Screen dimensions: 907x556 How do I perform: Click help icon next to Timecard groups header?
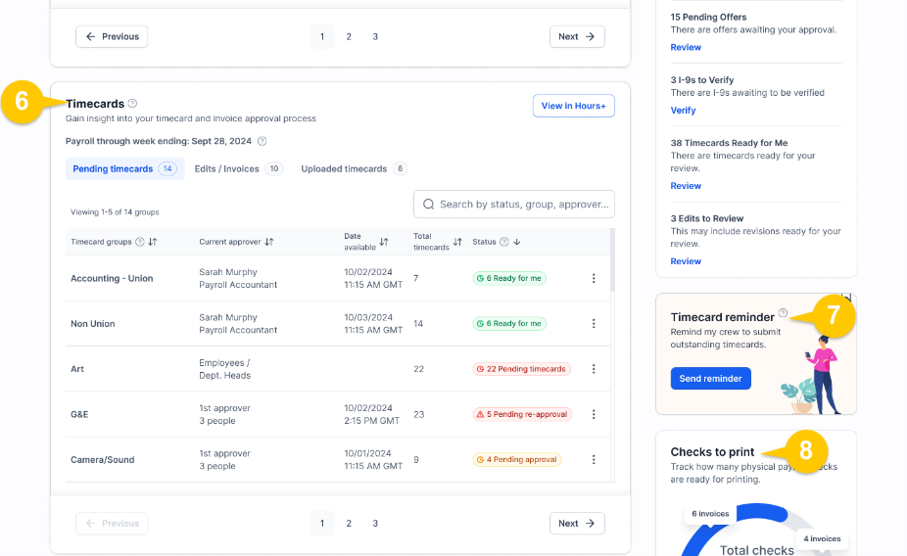point(139,242)
